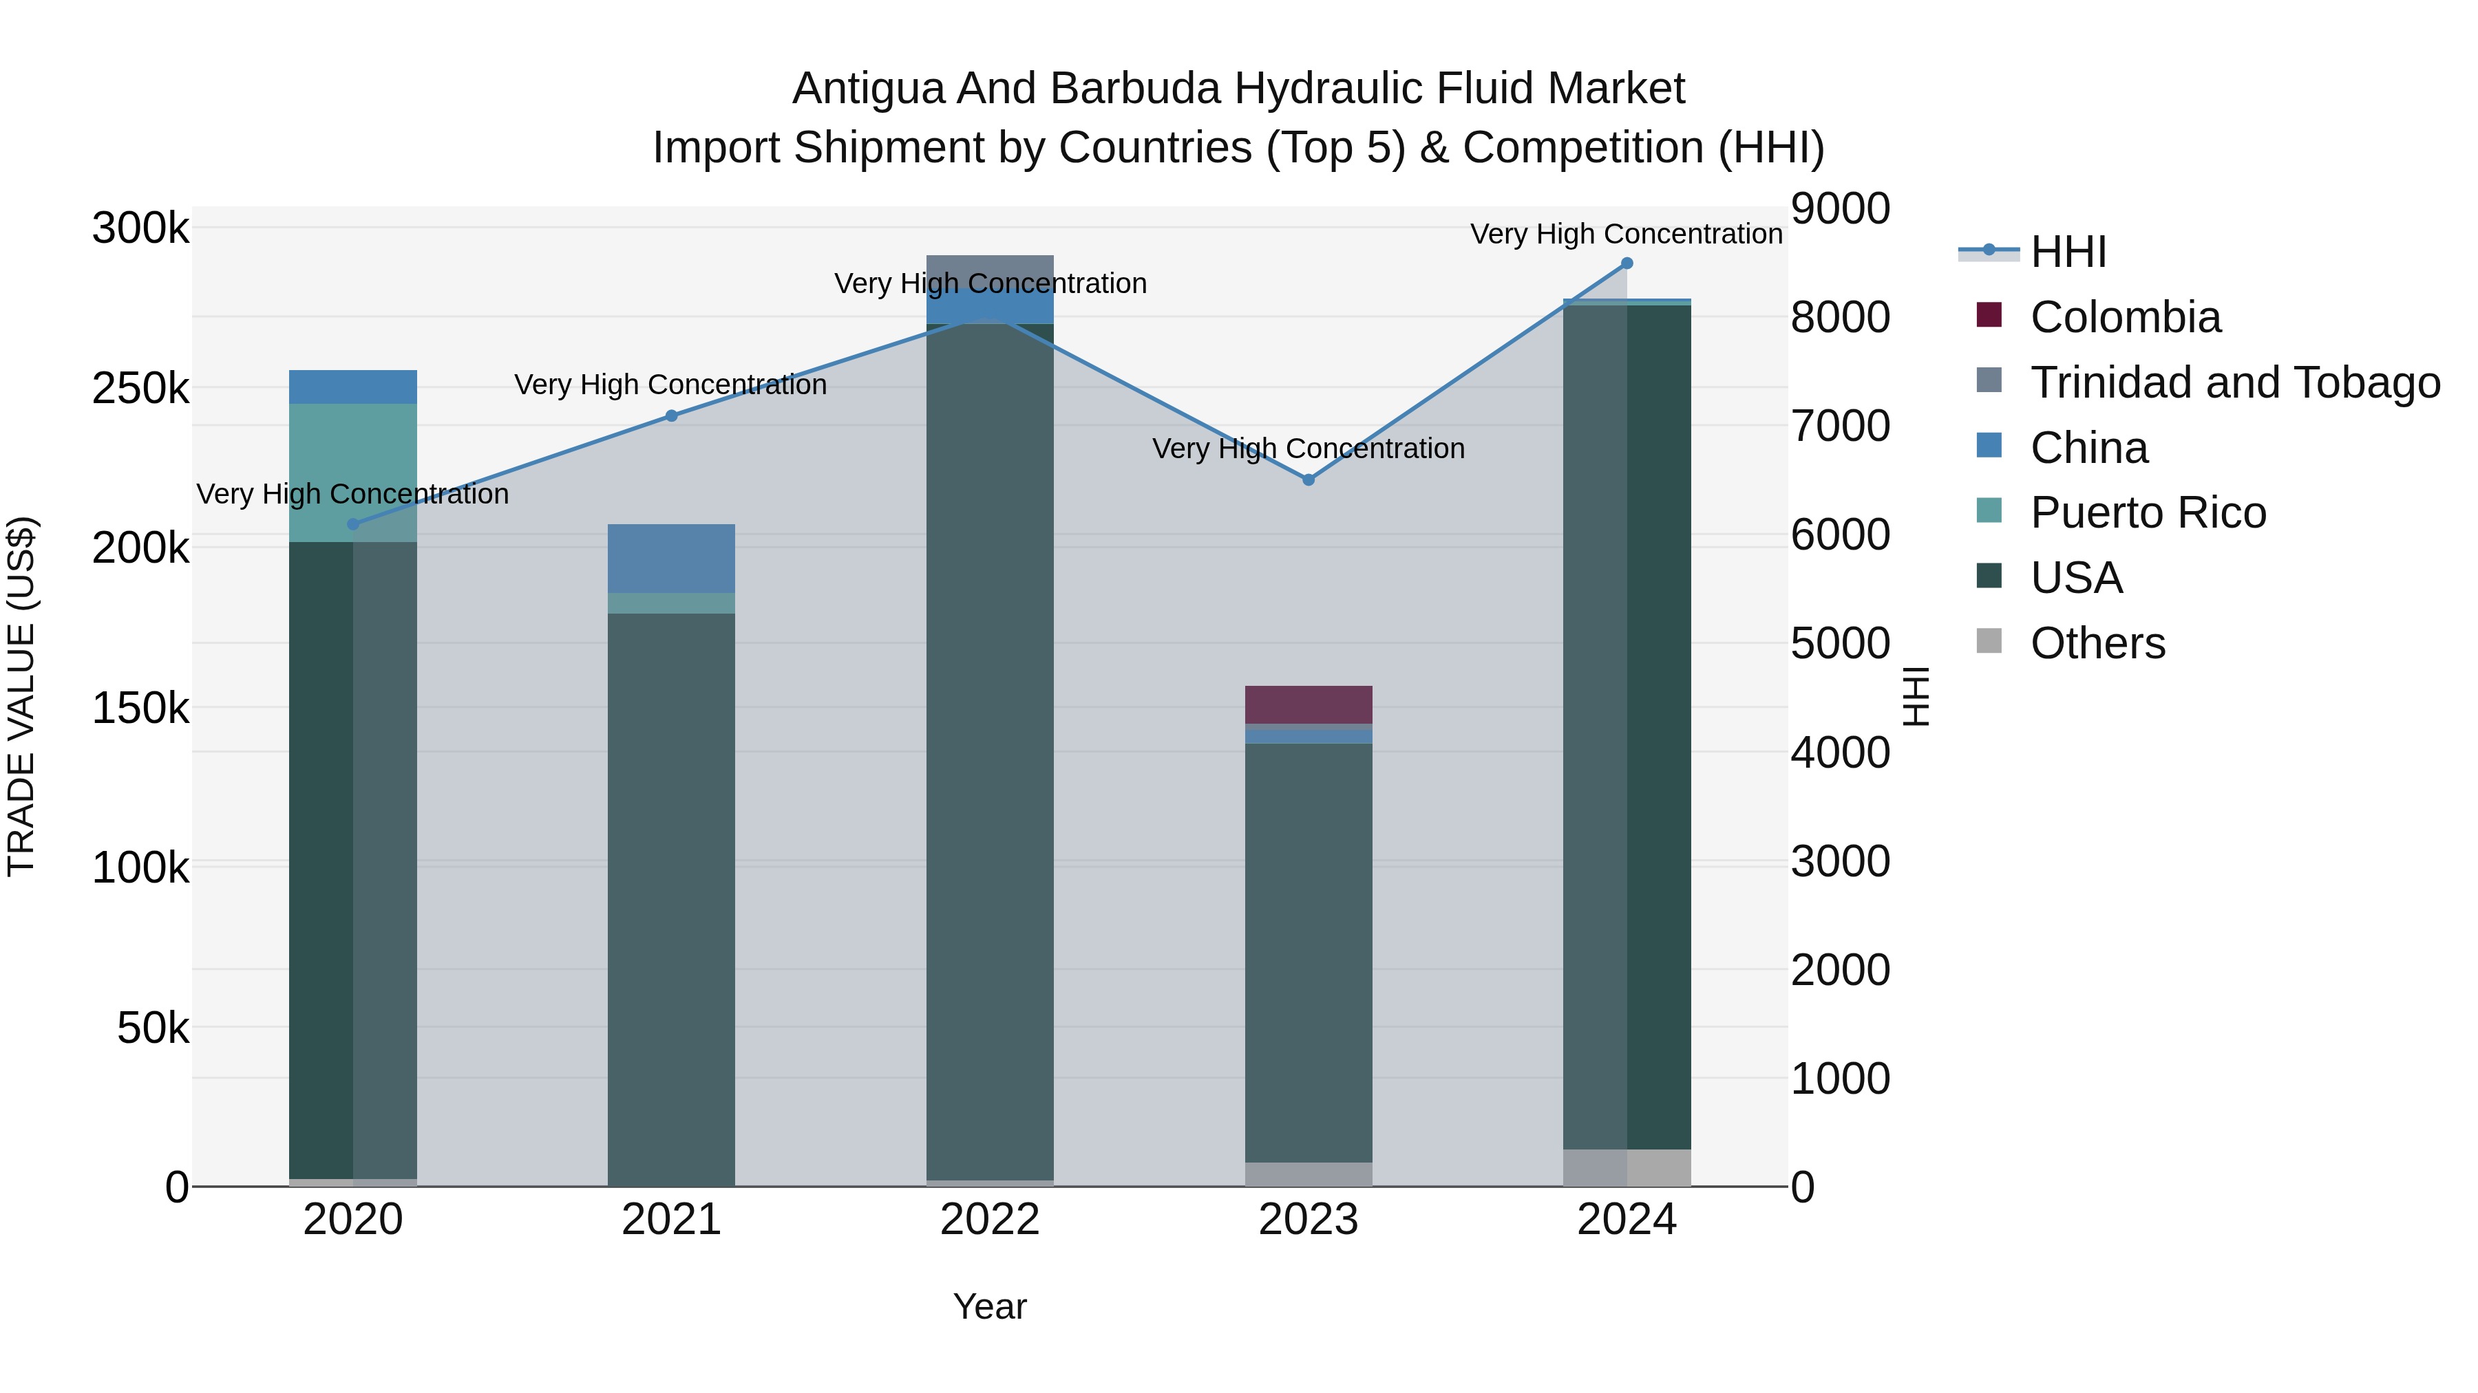Click the Colombia maroon legend swatch

(x=1989, y=314)
